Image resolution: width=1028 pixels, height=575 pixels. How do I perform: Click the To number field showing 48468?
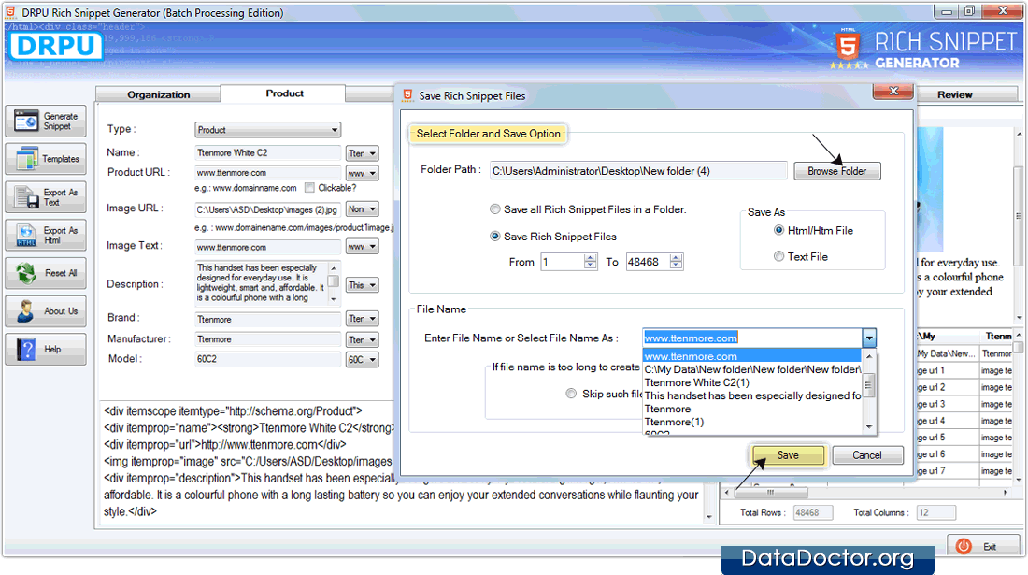pos(649,262)
